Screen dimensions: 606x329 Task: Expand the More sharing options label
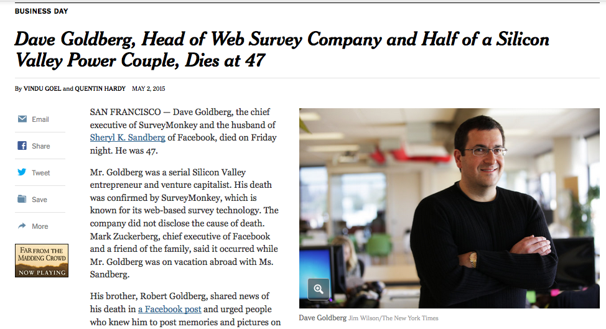pyautogui.click(x=40, y=226)
